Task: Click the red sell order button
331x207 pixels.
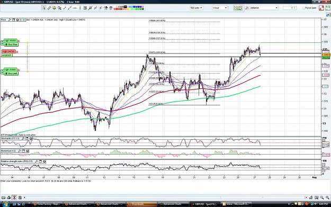Action: 321,8
